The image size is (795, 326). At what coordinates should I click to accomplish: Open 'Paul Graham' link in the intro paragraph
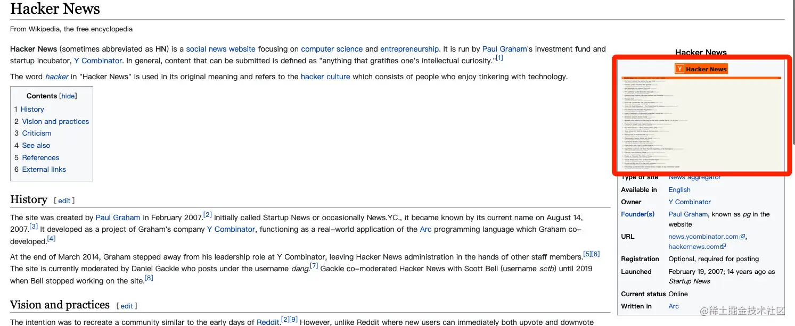pyautogui.click(x=504, y=49)
